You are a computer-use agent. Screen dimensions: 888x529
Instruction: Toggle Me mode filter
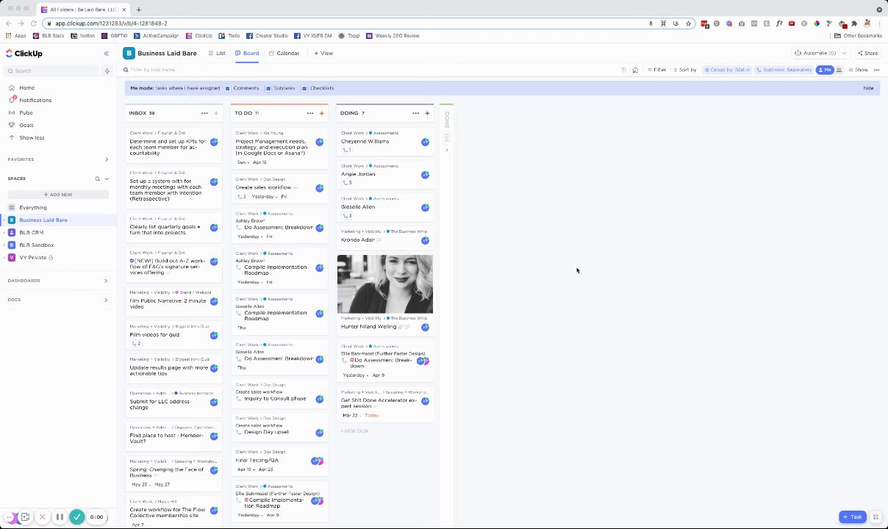pyautogui.click(x=824, y=70)
